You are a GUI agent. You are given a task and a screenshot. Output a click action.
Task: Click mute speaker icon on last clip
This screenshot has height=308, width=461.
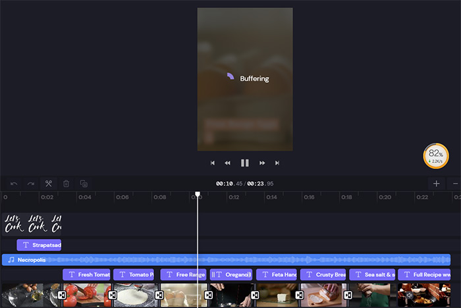(x=409, y=295)
